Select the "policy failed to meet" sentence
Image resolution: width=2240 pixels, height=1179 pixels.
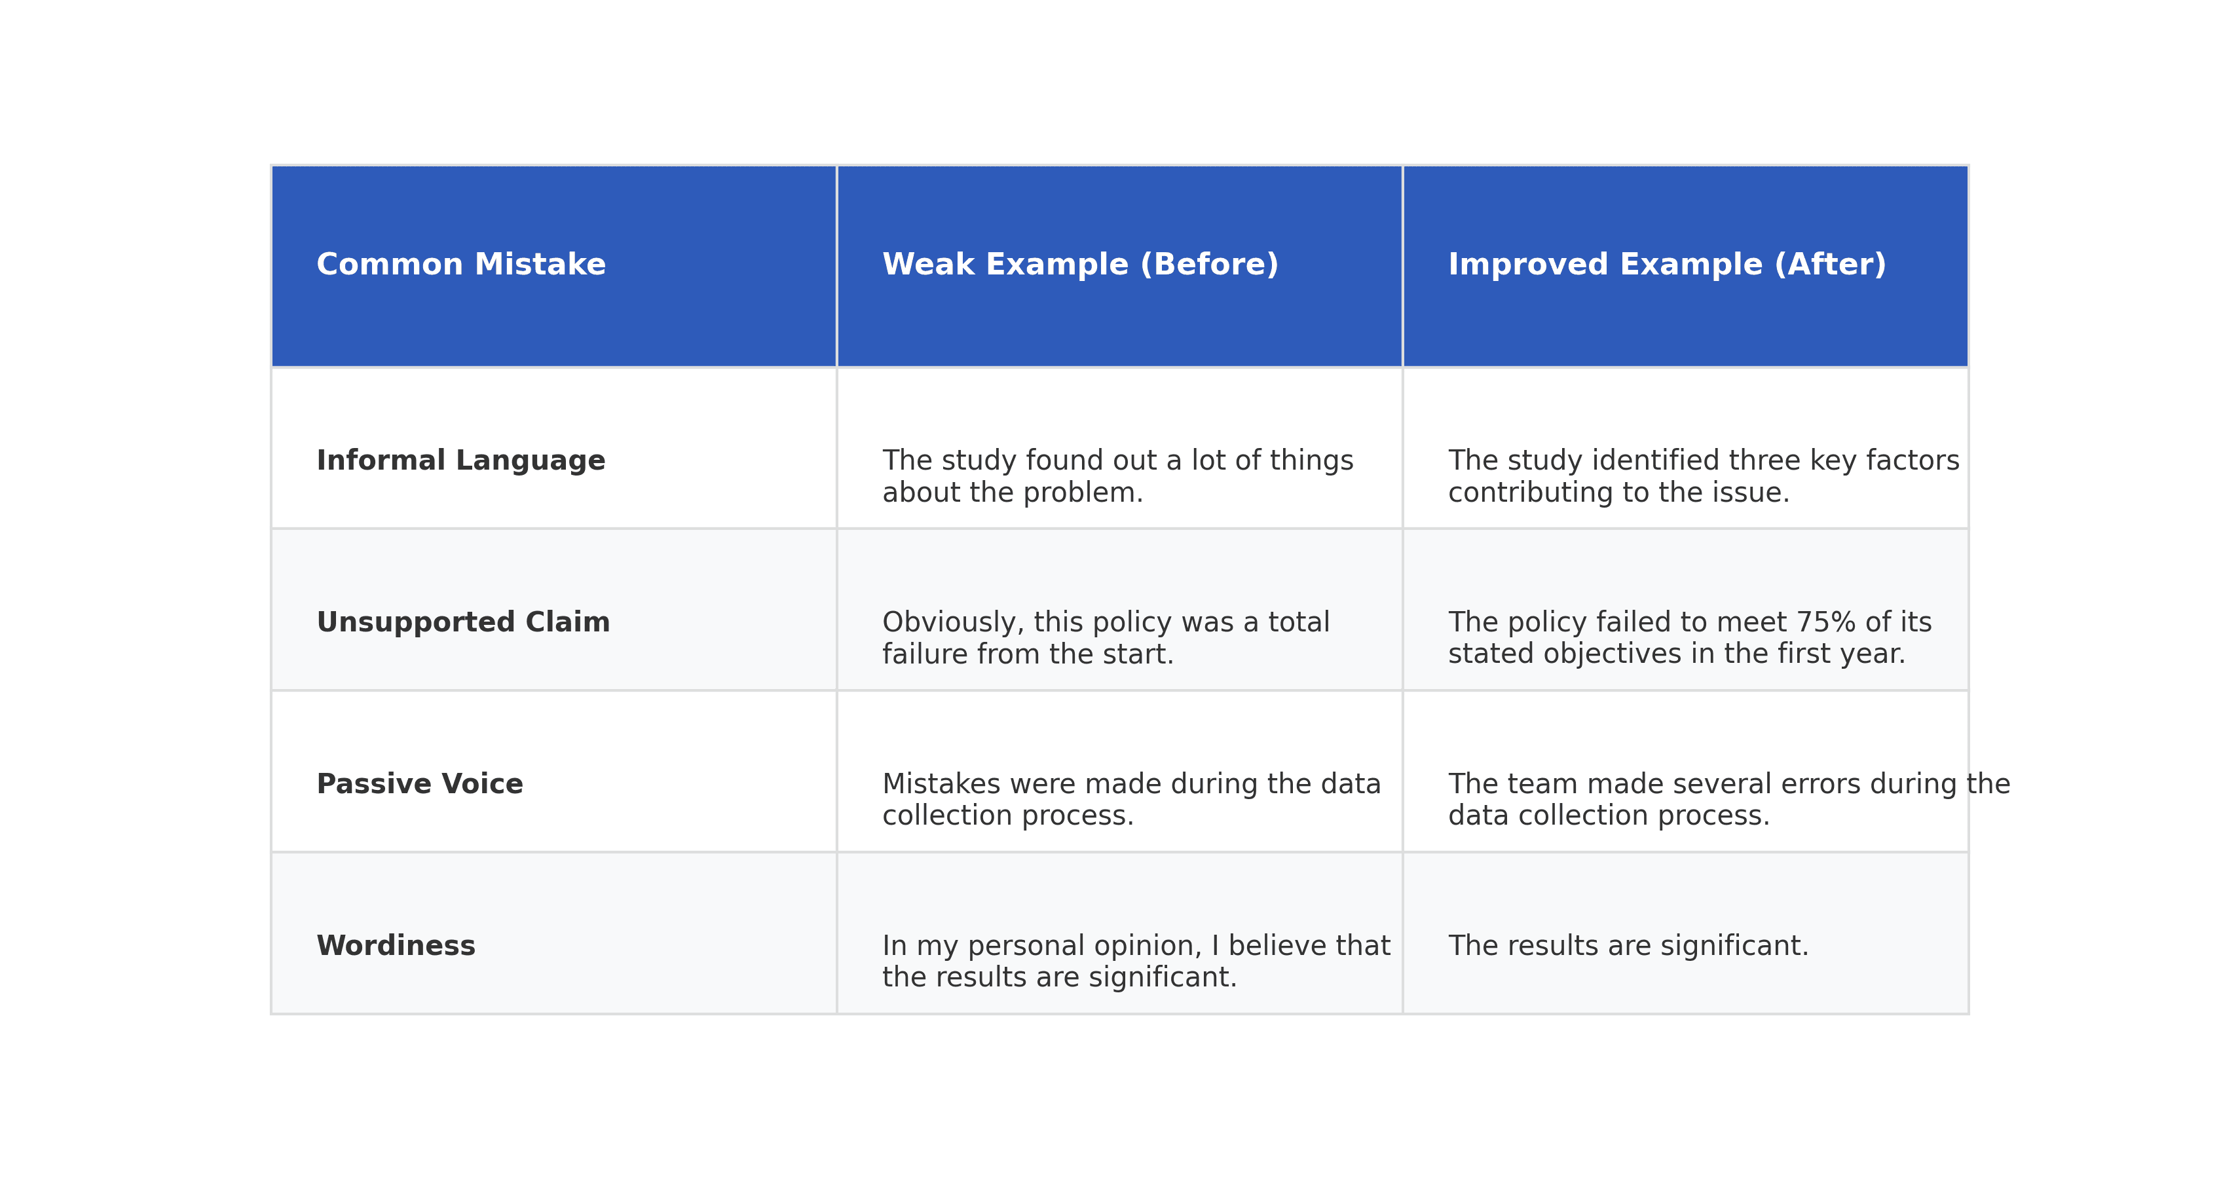coord(1689,638)
